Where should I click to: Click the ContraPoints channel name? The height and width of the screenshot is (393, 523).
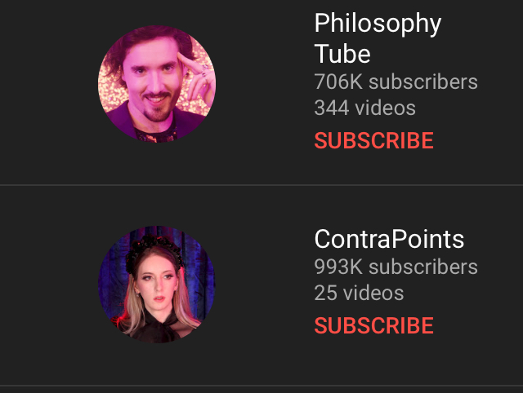click(389, 239)
